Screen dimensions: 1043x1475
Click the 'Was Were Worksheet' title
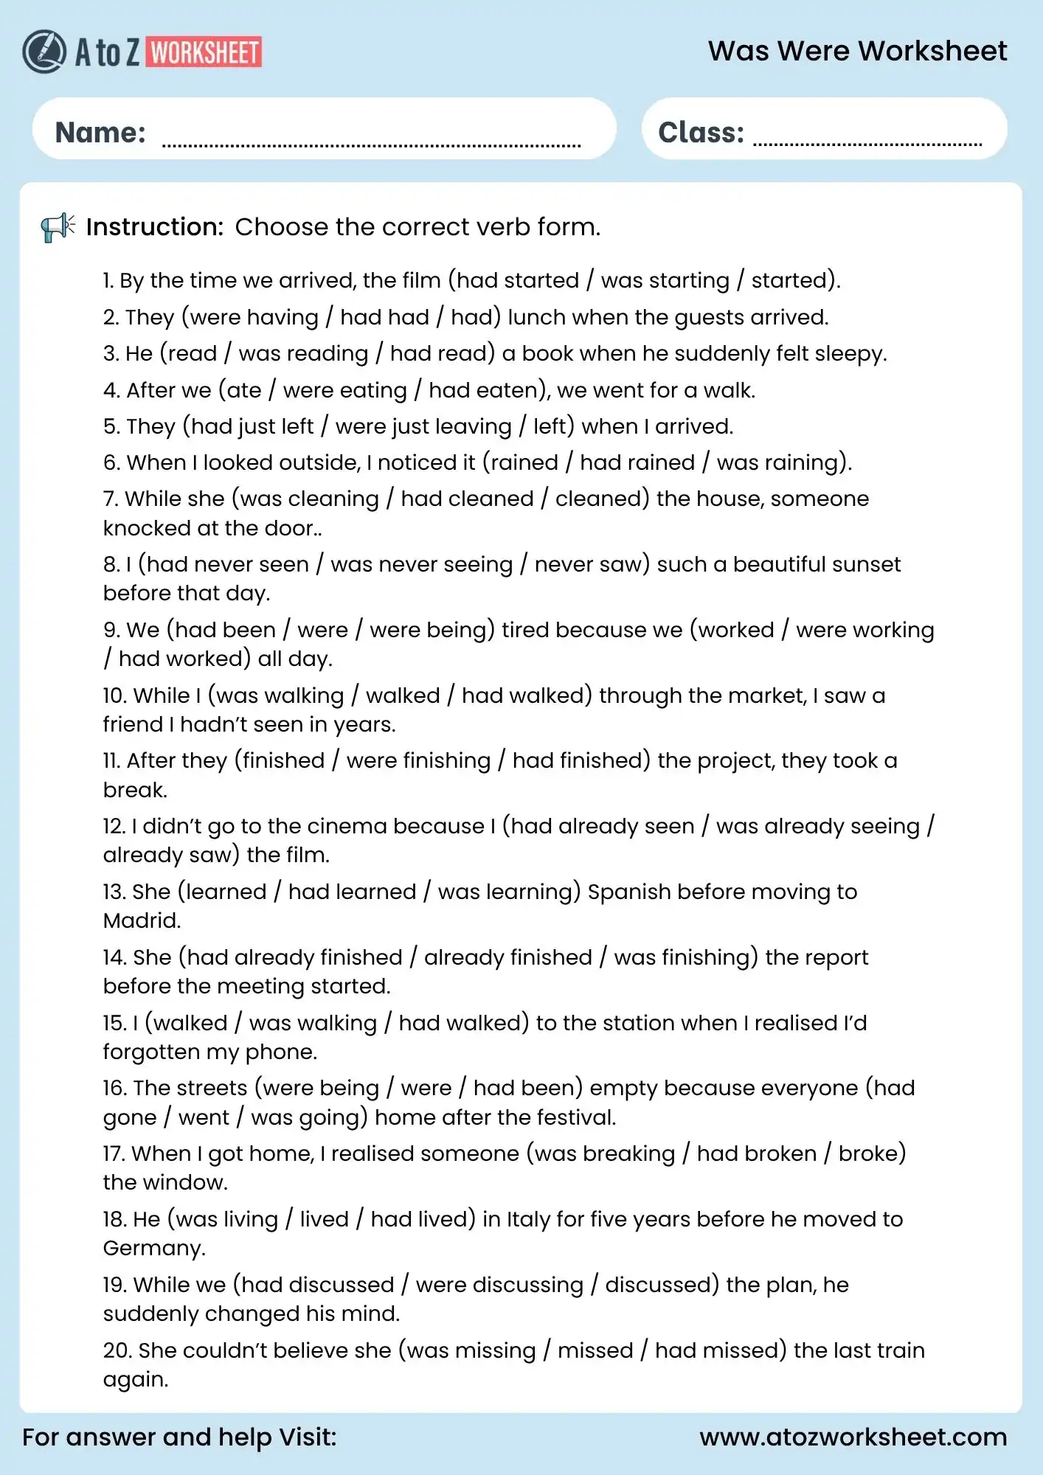[x=857, y=51]
